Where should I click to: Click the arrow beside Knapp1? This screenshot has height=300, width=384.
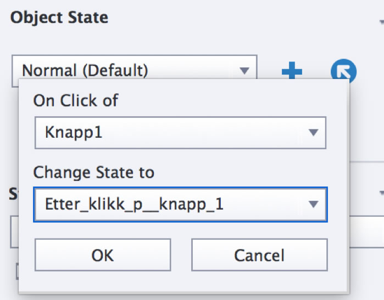[x=313, y=132]
